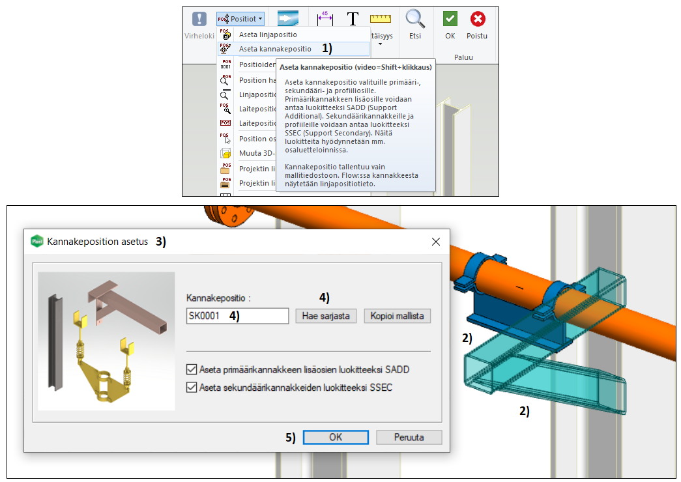Click the blue arrow ribbon icon
681x482 pixels.
[x=287, y=19]
